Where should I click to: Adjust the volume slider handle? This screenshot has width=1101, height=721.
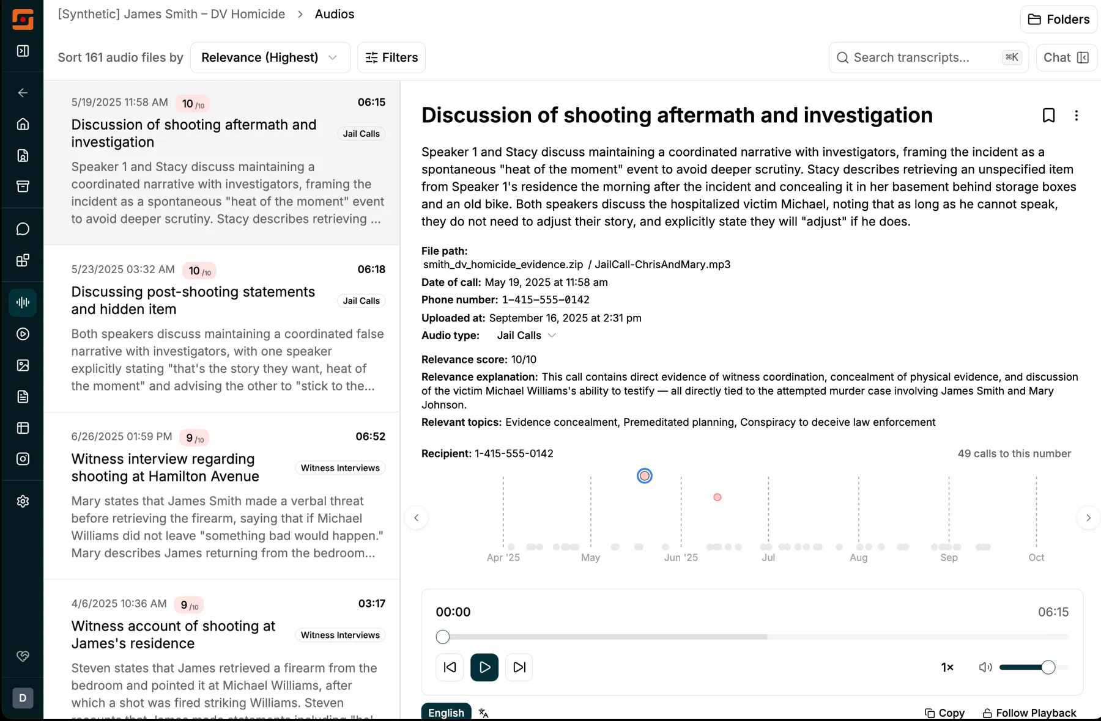[x=1048, y=667]
